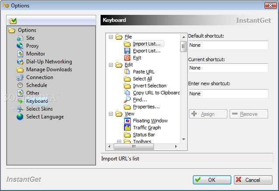279x191 pixels.
Task: Confirm settings with the OK button
Action: coord(212,180)
